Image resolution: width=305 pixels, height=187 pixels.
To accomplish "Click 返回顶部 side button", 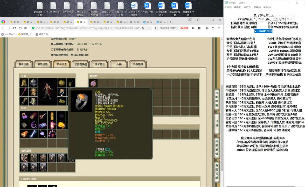I will coord(217,171).
